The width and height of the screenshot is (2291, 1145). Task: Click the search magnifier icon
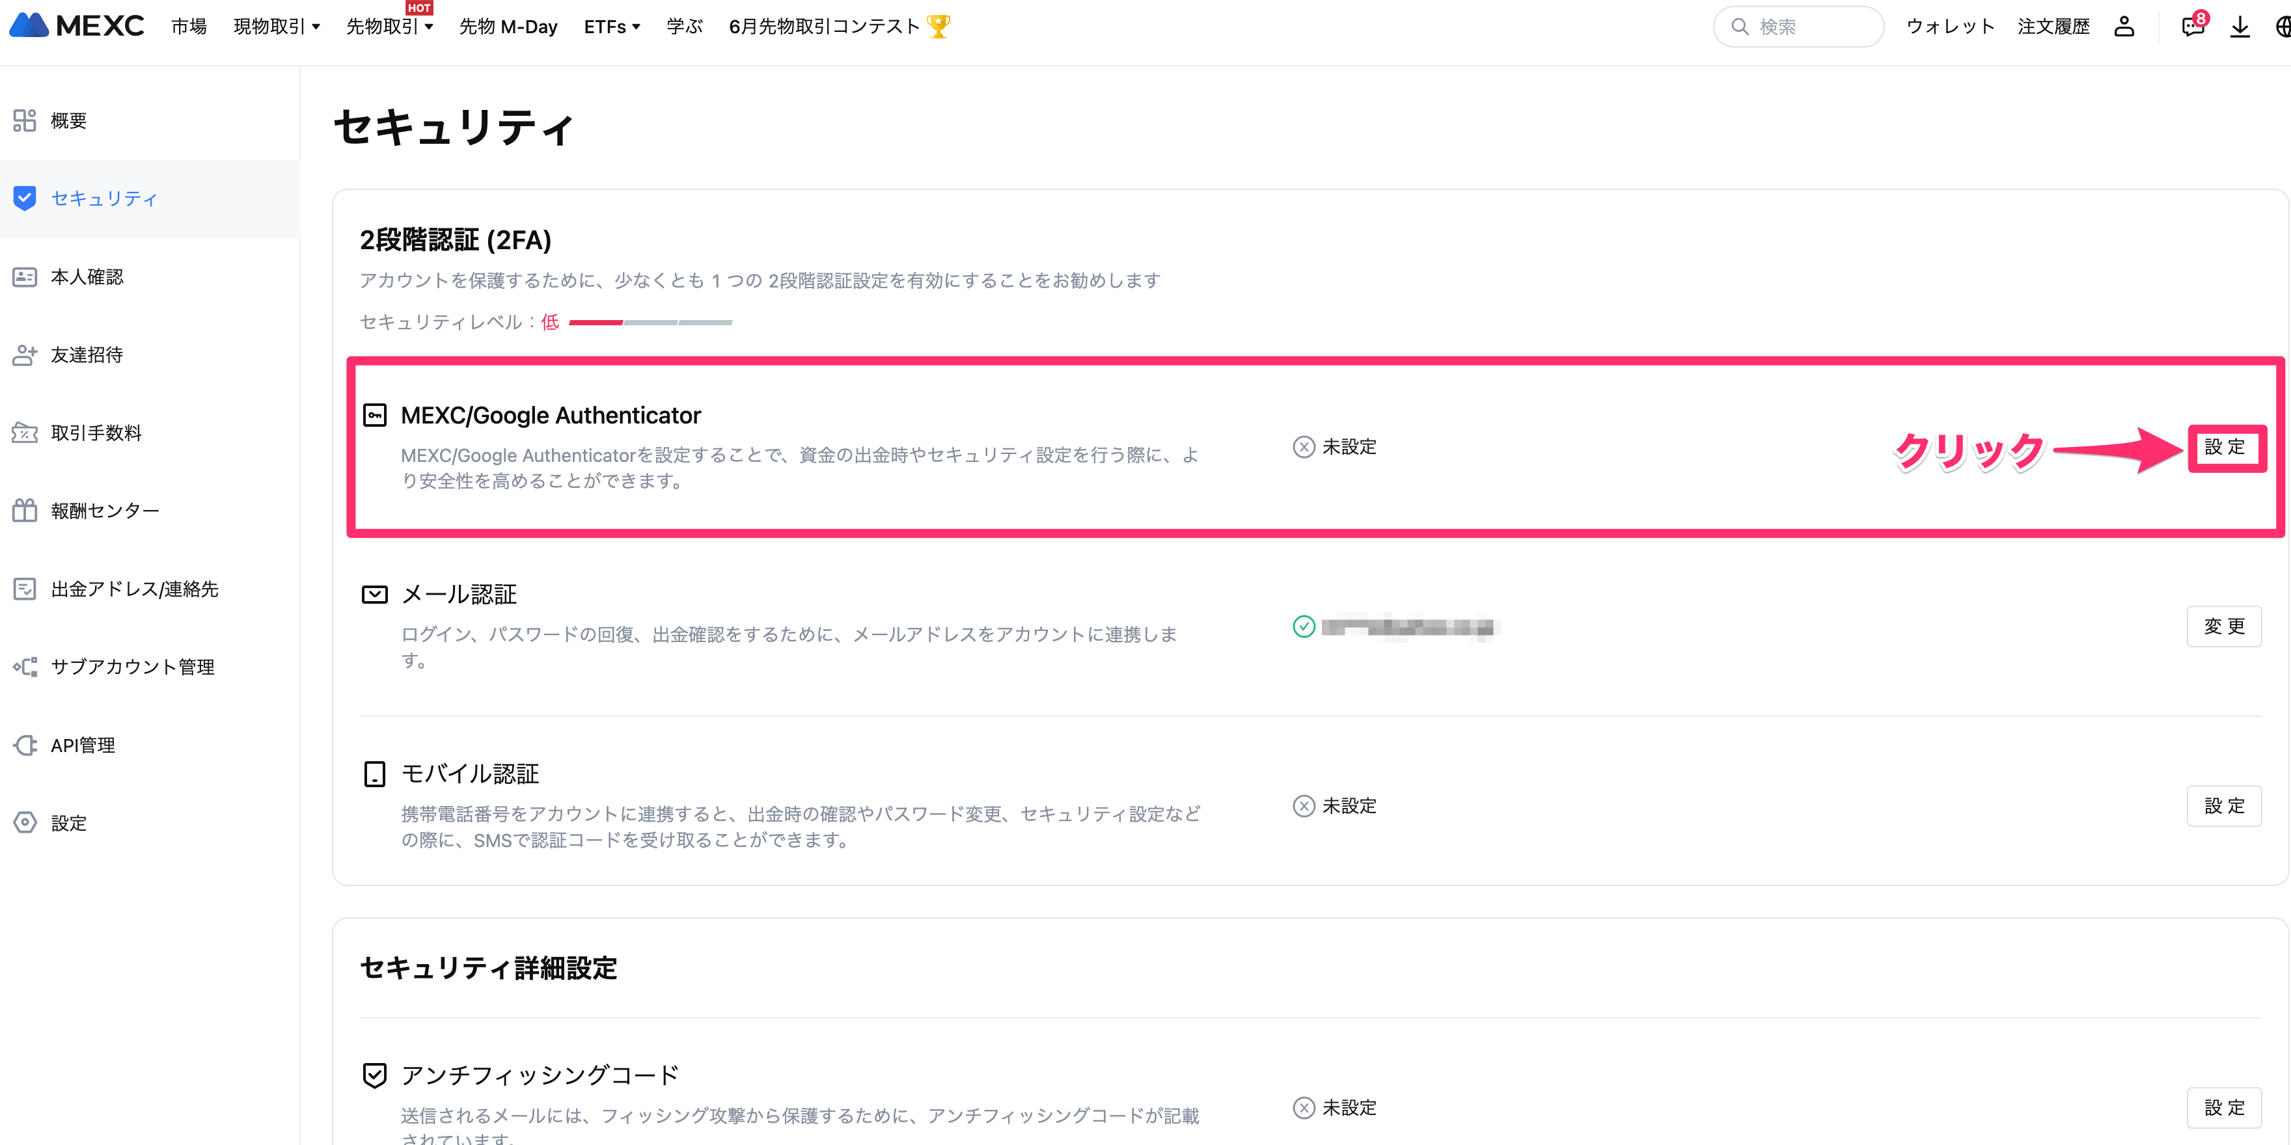point(1740,27)
